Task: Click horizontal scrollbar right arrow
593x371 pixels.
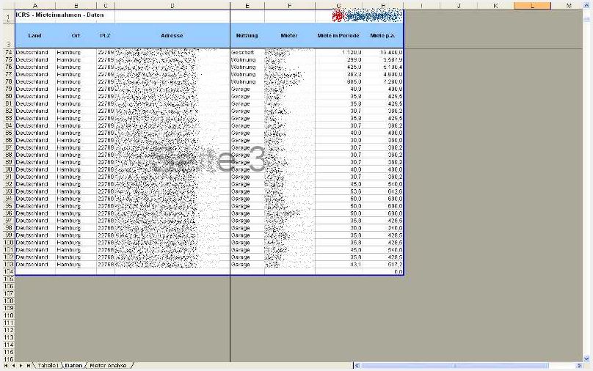Action: pos(579,366)
